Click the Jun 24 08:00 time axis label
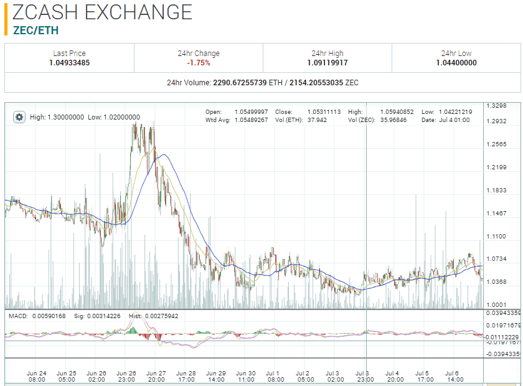Image resolution: width=523 pixels, height=386 pixels. pos(37,376)
